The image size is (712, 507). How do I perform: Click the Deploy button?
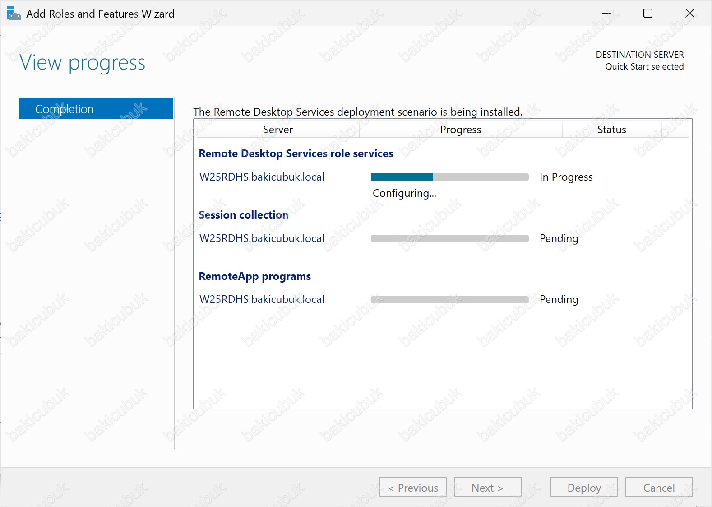click(584, 488)
